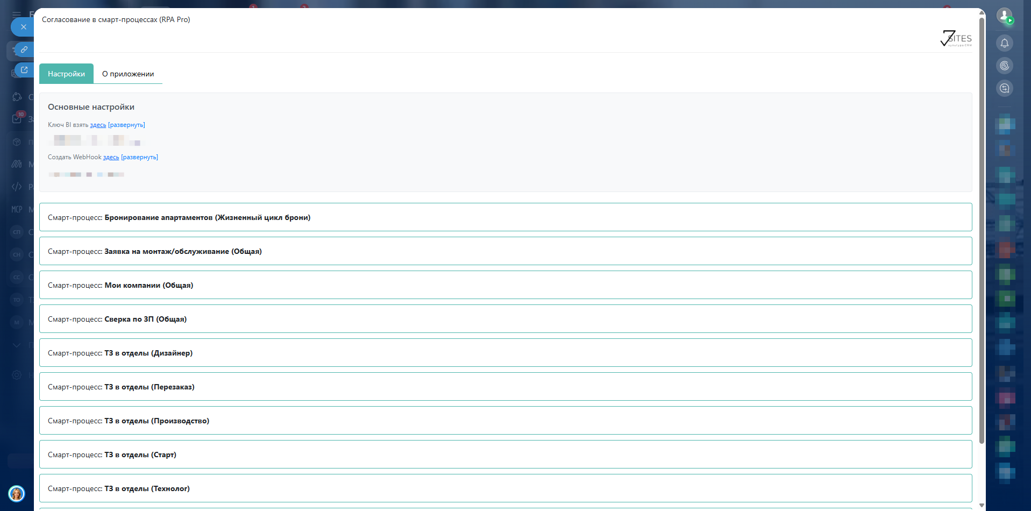
Task: Switch to the О приложении tab
Action: pyautogui.click(x=128, y=74)
